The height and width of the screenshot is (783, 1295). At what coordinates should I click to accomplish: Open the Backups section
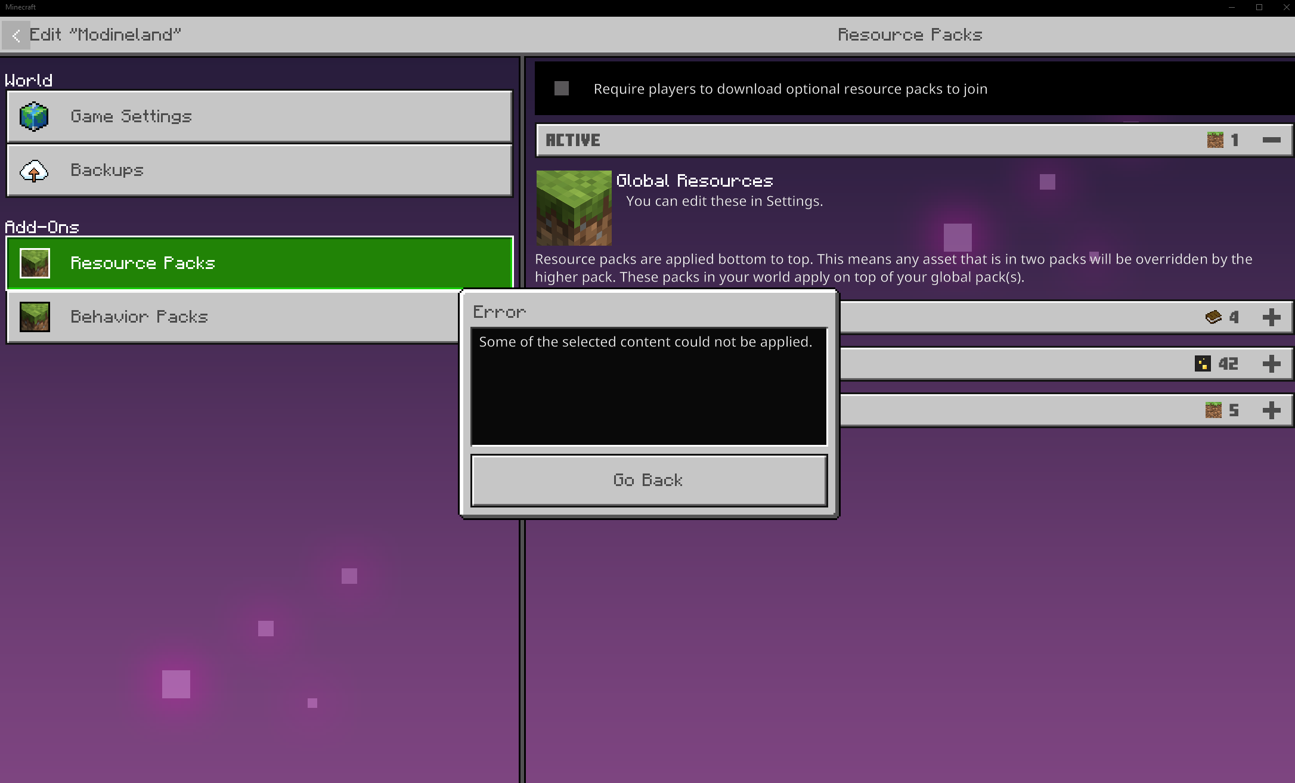259,171
